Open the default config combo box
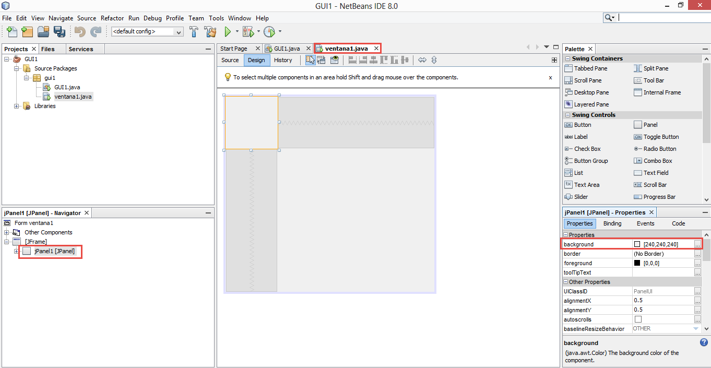Image resolution: width=711 pixels, height=368 pixels. pyautogui.click(x=179, y=32)
